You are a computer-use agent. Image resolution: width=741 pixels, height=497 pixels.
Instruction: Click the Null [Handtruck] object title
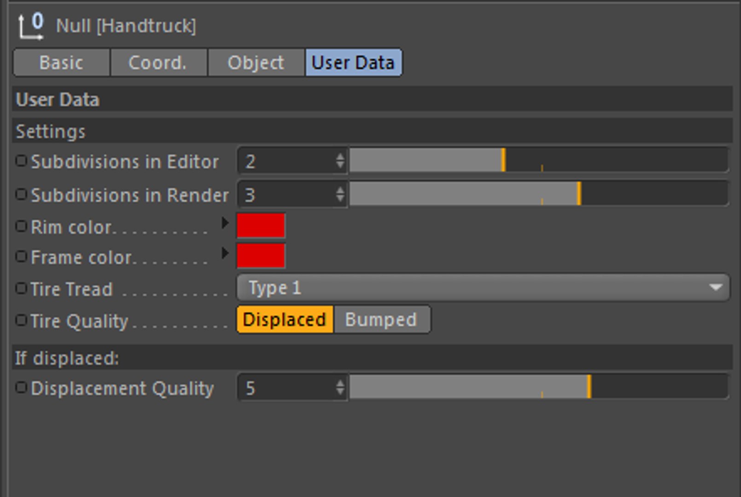[x=126, y=26]
